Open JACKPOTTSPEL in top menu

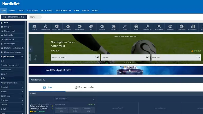pos(46,11)
